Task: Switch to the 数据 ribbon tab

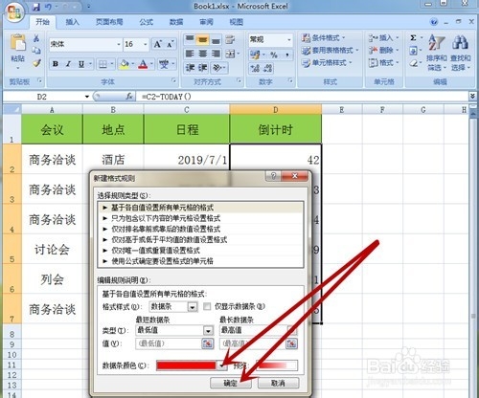Action: (x=176, y=22)
